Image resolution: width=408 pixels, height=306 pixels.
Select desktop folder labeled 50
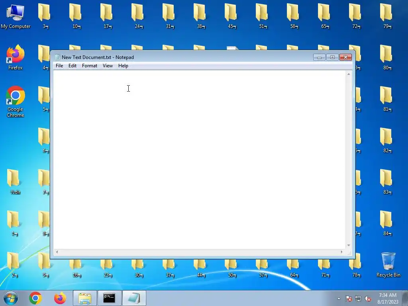(231, 268)
